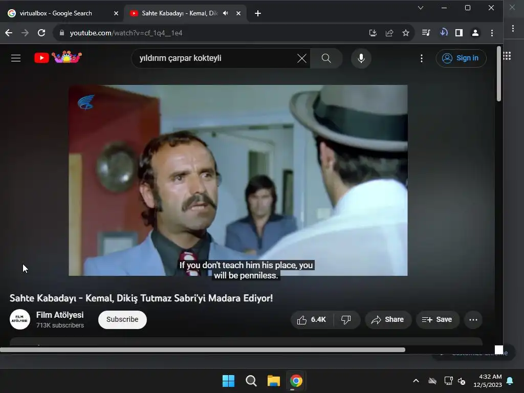Open Windows taskbar search
The width and height of the screenshot is (524, 393).
[x=251, y=381]
